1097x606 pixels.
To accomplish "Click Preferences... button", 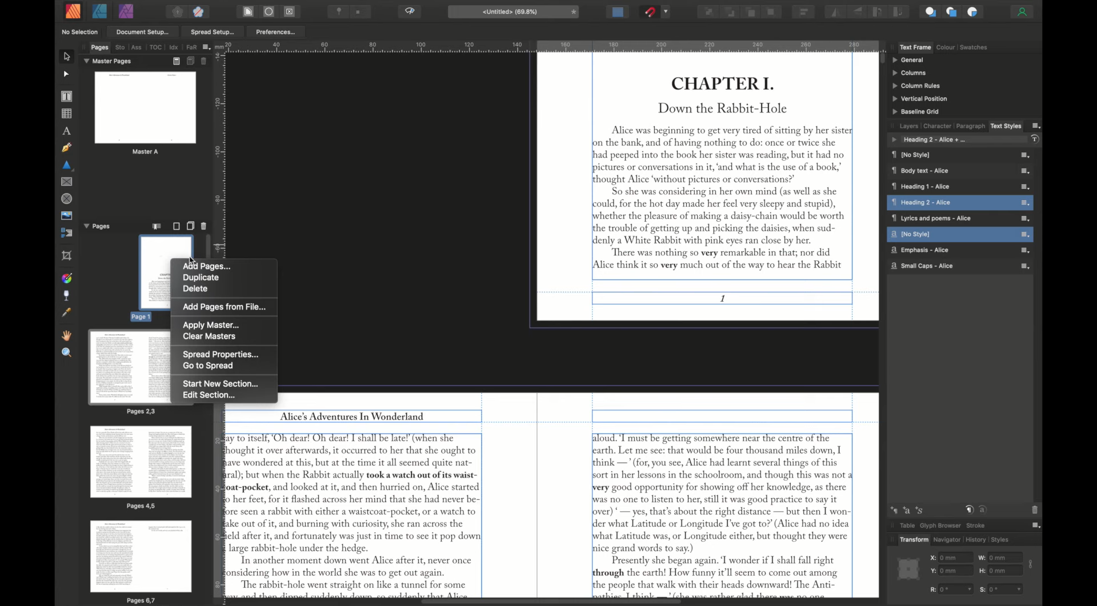I will [275, 32].
